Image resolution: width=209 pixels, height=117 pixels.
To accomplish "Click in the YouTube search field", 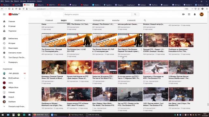I will pyautogui.click(x=97, y=14).
